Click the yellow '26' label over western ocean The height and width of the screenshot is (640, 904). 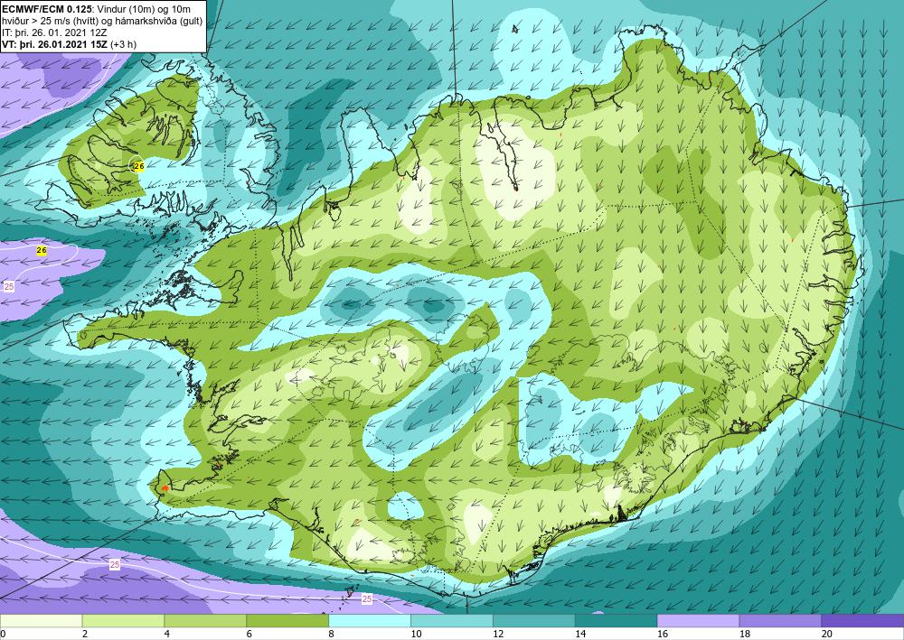point(41,250)
